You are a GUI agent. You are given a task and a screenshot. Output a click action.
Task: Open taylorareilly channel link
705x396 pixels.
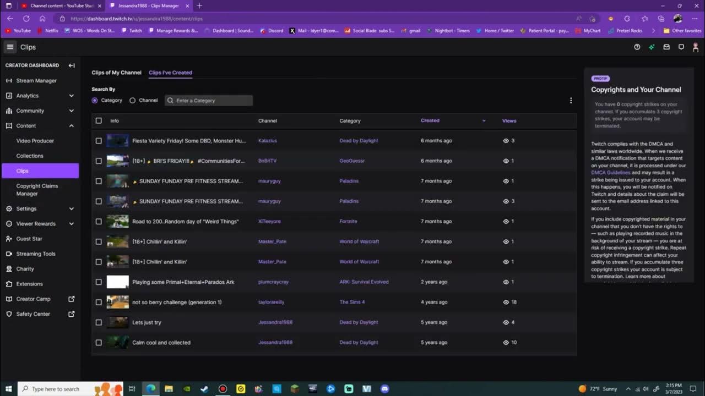click(272, 302)
